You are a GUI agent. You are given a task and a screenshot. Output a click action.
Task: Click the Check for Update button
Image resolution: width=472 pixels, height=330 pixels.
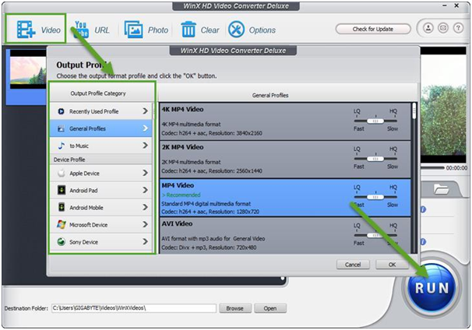372,29
